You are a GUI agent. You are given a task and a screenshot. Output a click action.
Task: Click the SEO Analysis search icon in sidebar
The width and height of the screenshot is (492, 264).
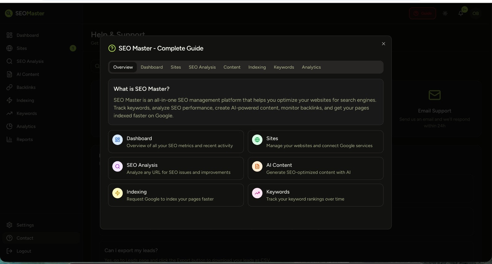click(x=10, y=61)
